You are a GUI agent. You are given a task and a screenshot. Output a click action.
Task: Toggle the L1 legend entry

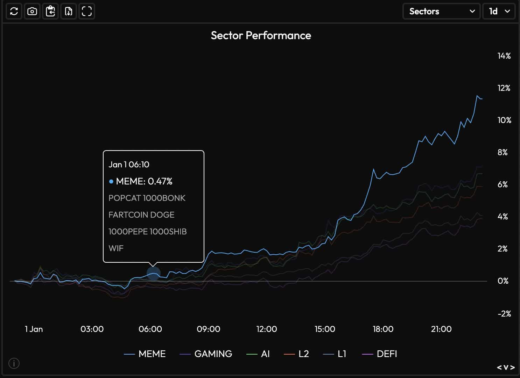coord(335,354)
